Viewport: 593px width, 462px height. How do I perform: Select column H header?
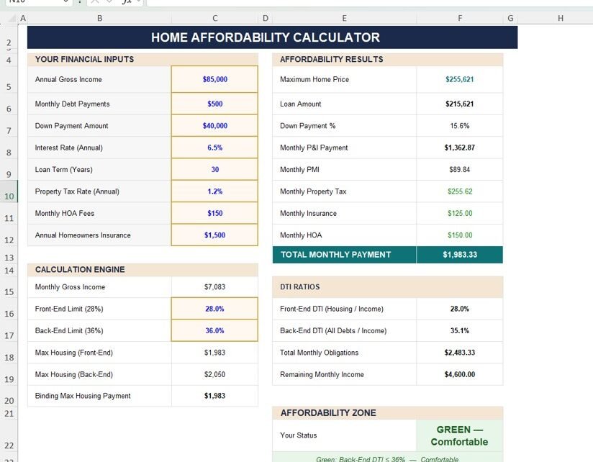560,18
